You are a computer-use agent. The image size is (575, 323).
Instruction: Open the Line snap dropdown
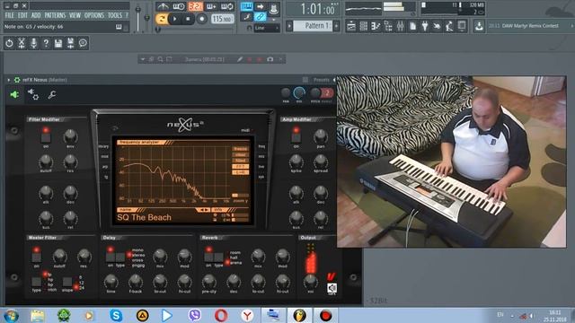267,28
